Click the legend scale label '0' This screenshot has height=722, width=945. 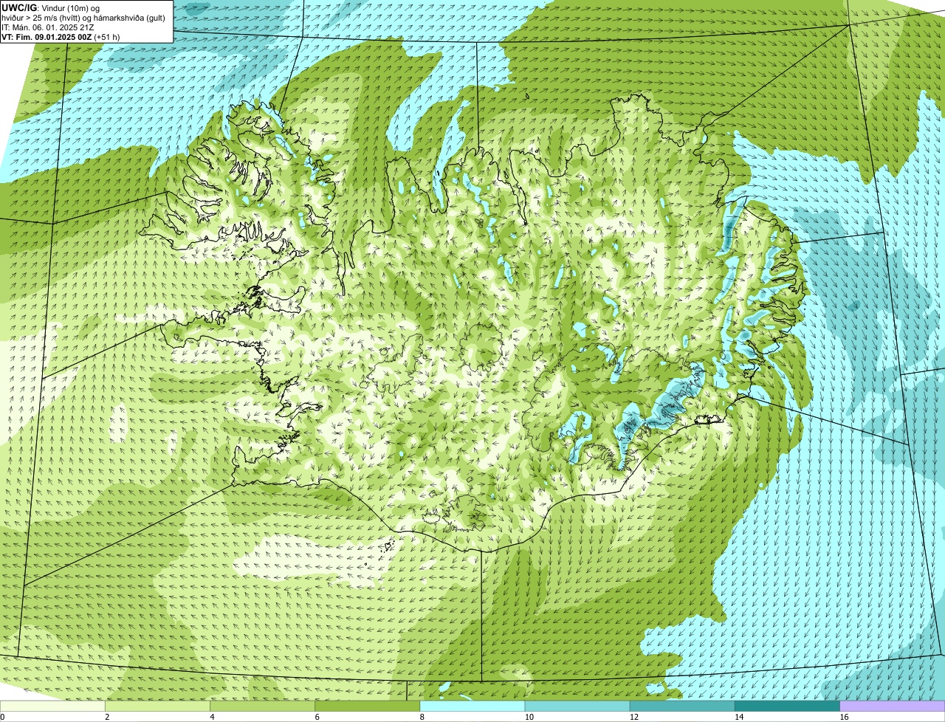2,717
